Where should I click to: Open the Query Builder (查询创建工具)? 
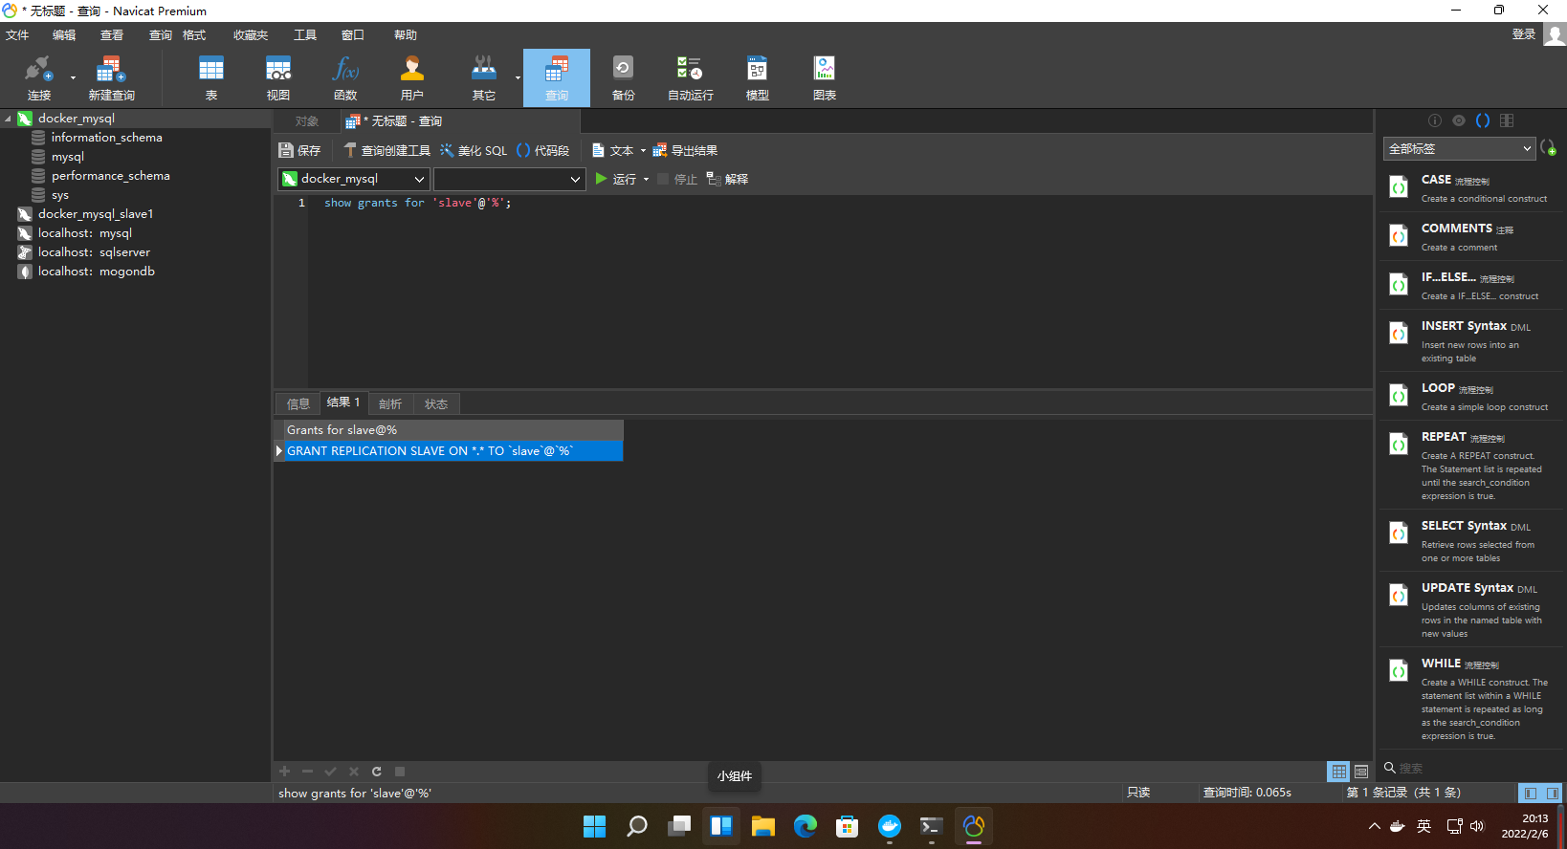[x=387, y=150]
